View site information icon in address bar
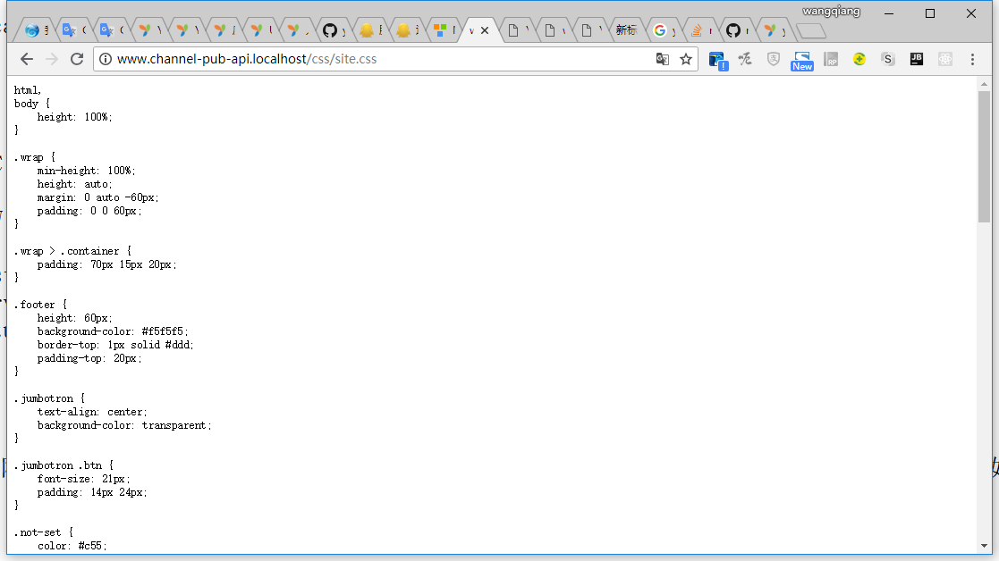The height and width of the screenshot is (561, 999). (x=106, y=59)
